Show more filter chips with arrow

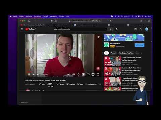pos(142,53)
